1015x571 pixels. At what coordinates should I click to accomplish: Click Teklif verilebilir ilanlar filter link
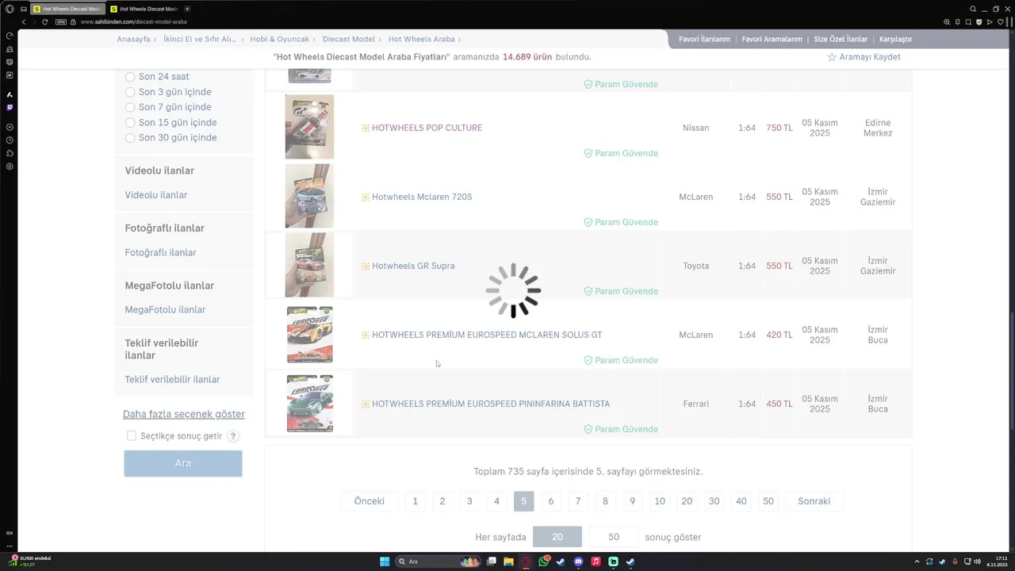point(172,380)
